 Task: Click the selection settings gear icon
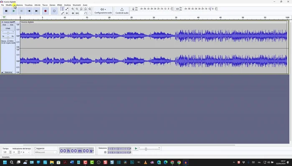105,152
